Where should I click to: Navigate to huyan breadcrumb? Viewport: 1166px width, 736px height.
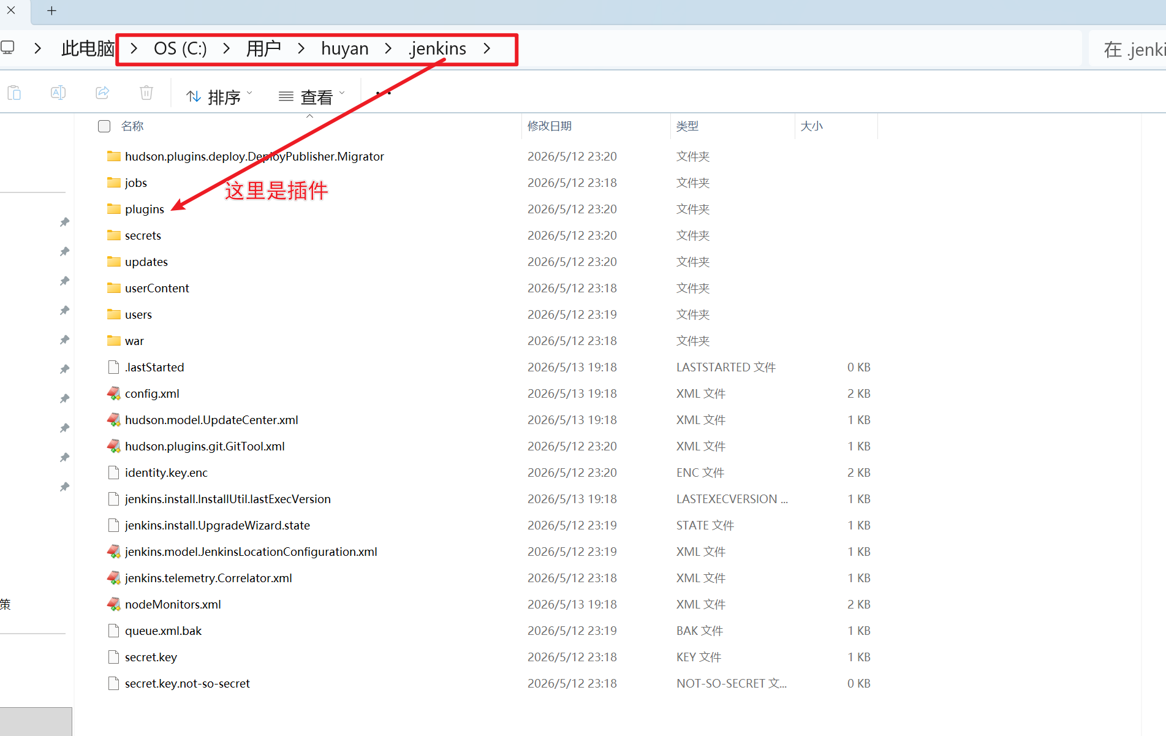point(345,48)
